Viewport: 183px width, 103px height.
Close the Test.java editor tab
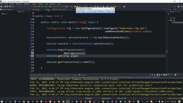pyautogui.click(x=51, y=9)
